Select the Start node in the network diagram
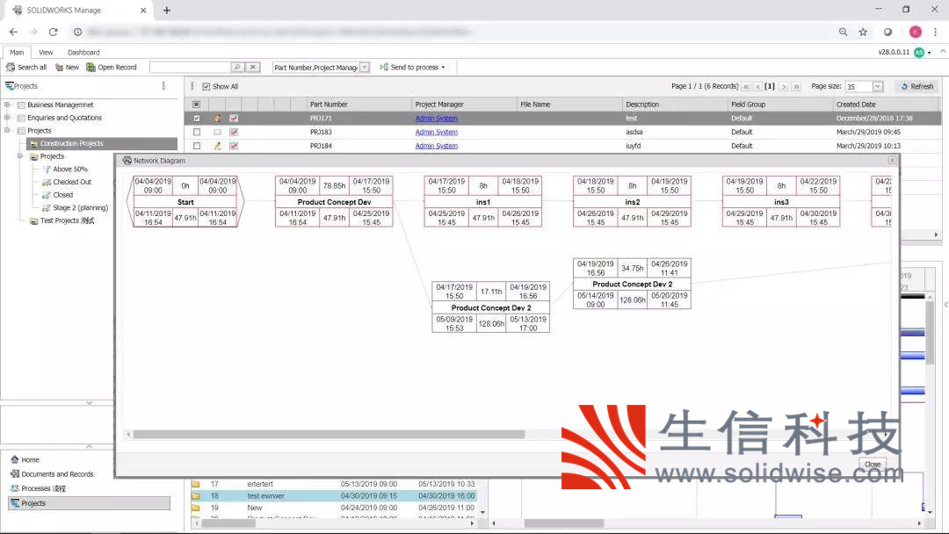This screenshot has width=949, height=534. tap(185, 202)
